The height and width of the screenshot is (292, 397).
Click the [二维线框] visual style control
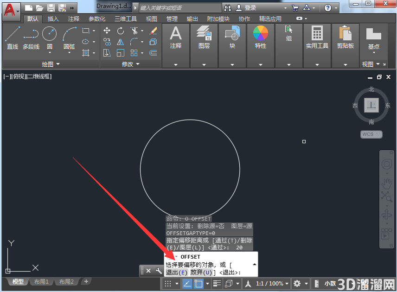(x=39, y=76)
